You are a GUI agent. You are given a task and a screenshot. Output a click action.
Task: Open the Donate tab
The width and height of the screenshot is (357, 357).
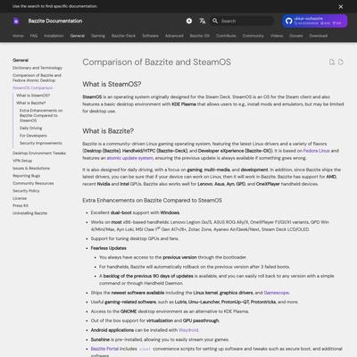click(296, 36)
